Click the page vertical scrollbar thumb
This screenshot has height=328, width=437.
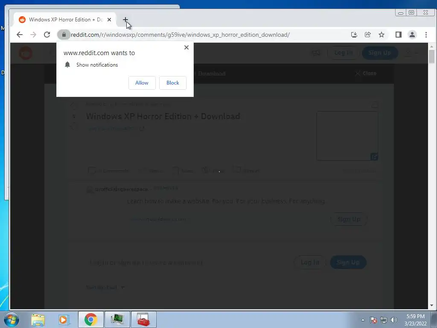[432, 57]
